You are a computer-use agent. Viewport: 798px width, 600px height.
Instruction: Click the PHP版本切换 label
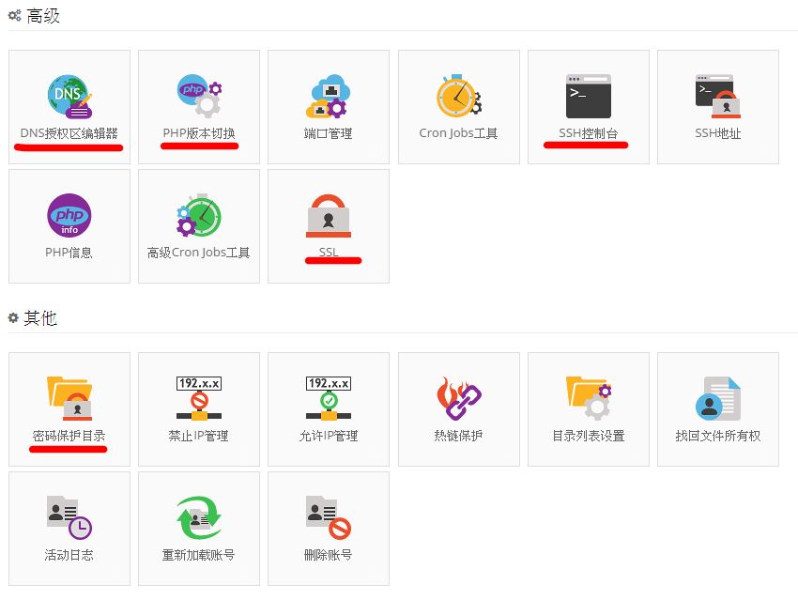(x=199, y=133)
